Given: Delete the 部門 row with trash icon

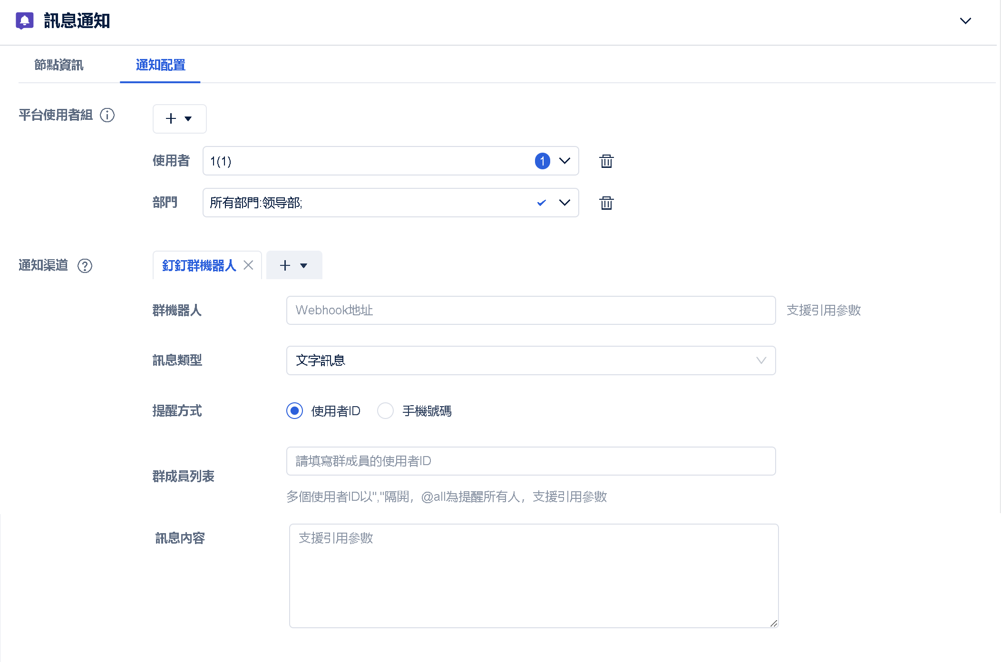Looking at the screenshot, I should click(606, 203).
